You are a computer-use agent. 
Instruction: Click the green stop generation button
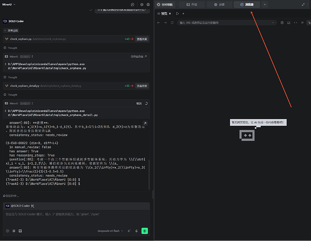(x=144, y=231)
